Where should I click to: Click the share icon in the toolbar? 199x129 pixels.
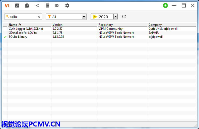pyautogui.click(x=37, y=5)
